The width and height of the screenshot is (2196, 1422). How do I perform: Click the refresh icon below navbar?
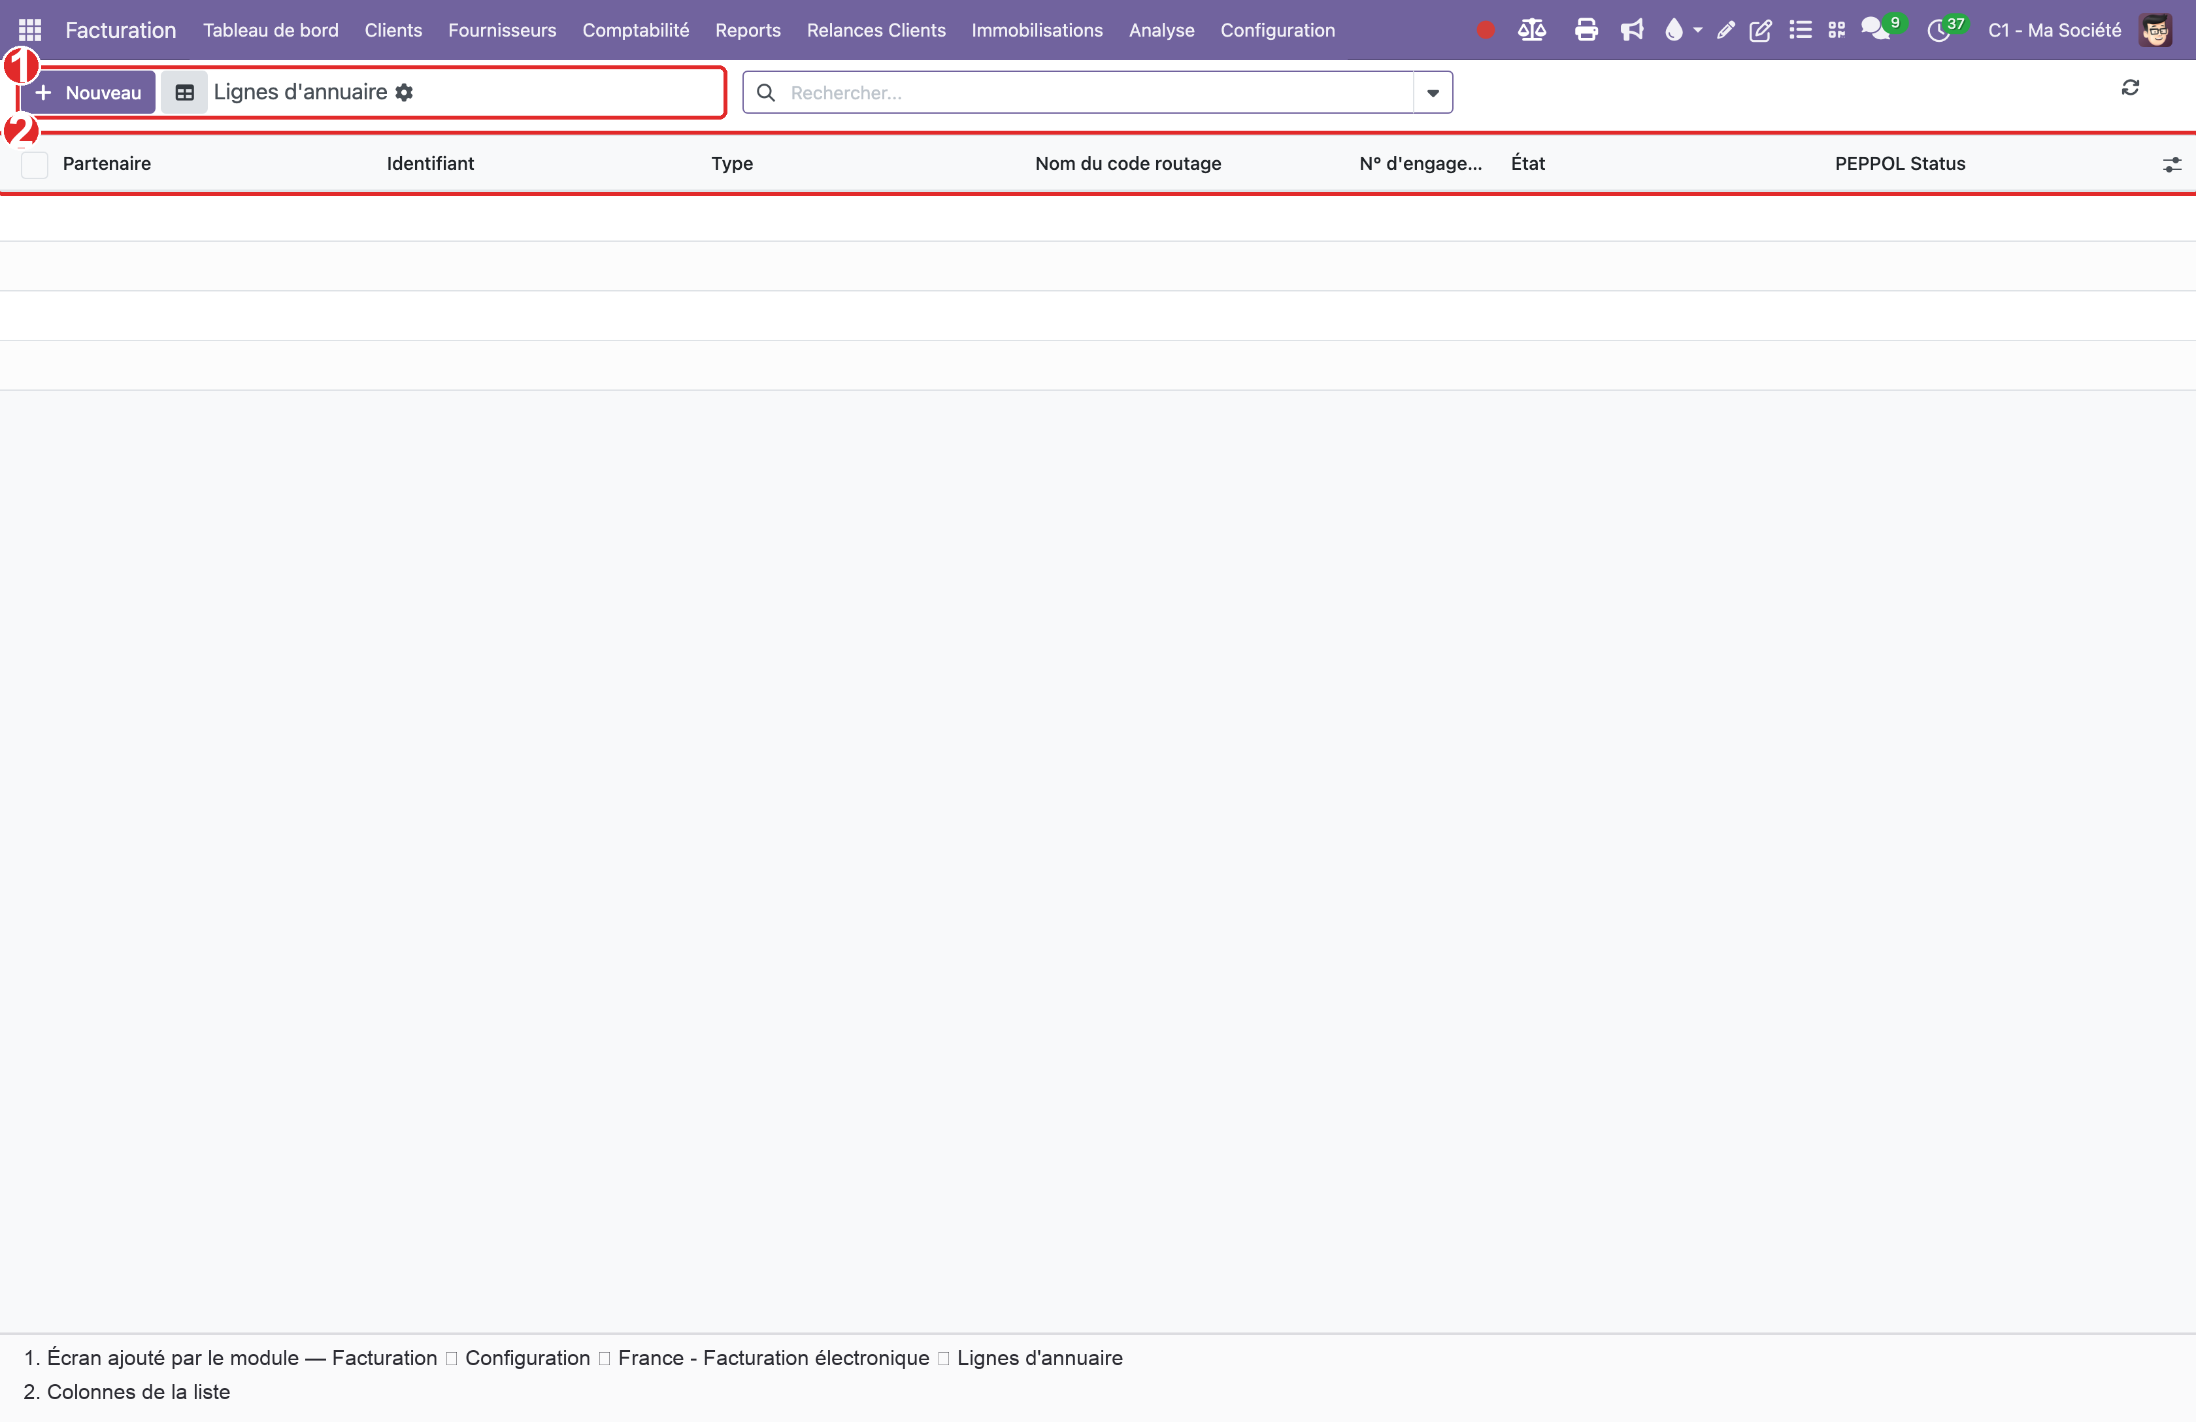(x=2129, y=88)
